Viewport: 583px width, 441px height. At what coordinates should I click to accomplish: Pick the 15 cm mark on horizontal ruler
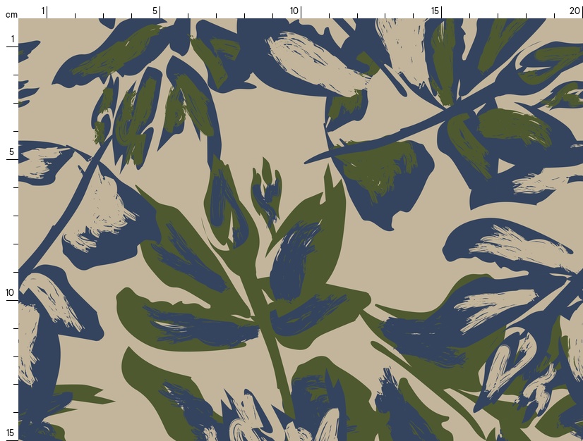(x=435, y=11)
